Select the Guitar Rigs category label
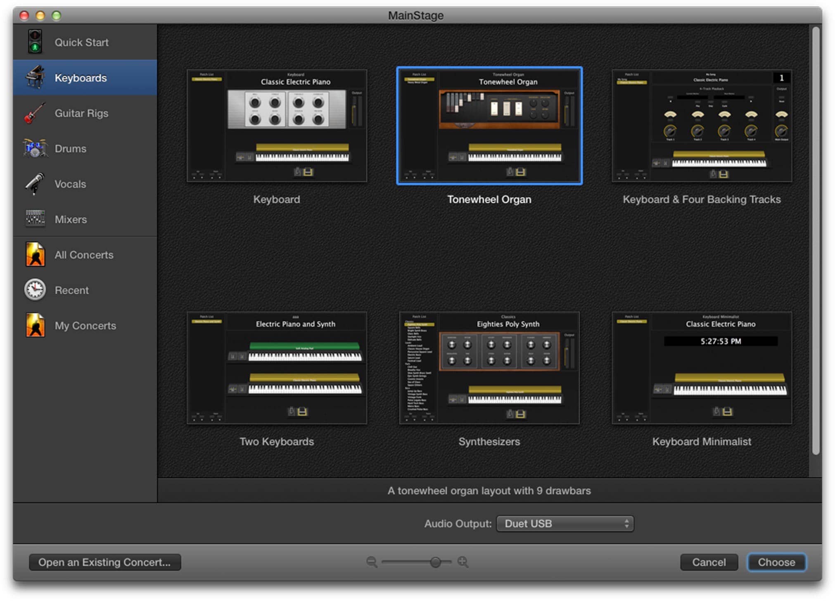 (x=81, y=113)
